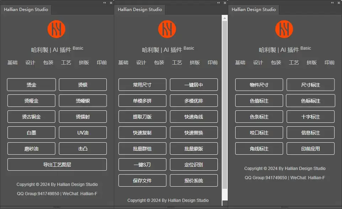This screenshot has height=209, width=342.
Task: Click Hallian logo in right panel
Action: pos(284,29)
